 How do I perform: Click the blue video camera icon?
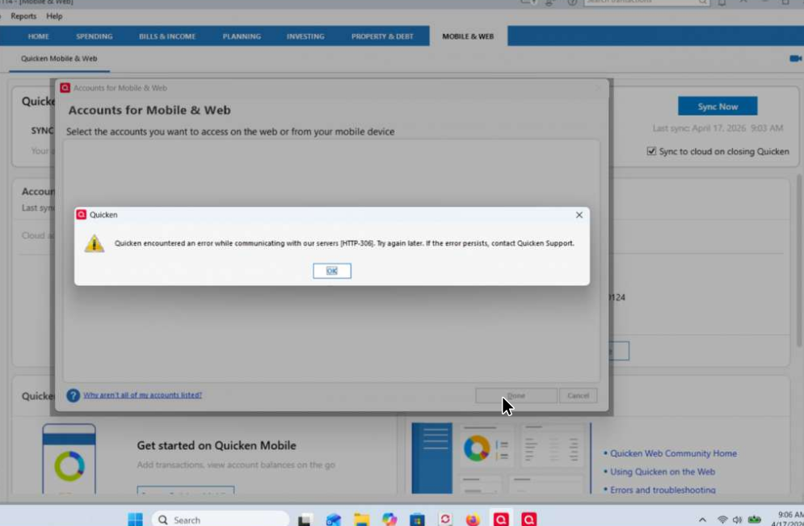click(x=795, y=58)
